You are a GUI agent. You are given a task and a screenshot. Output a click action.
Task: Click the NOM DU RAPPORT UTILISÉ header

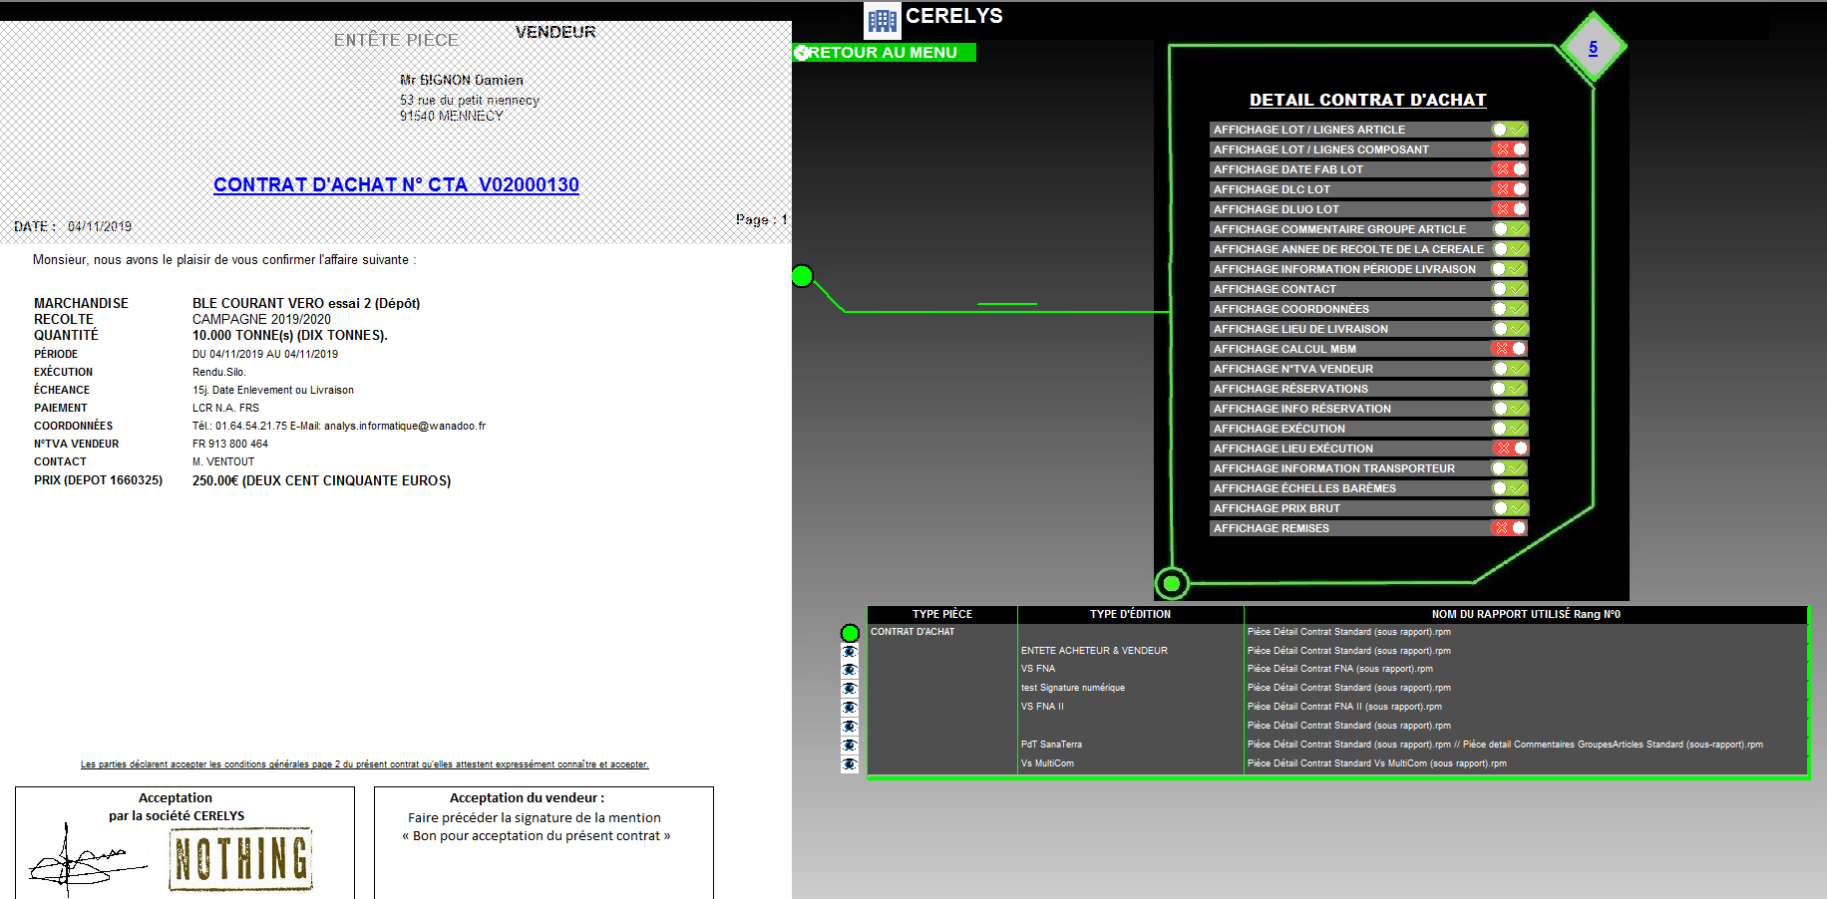(1528, 614)
